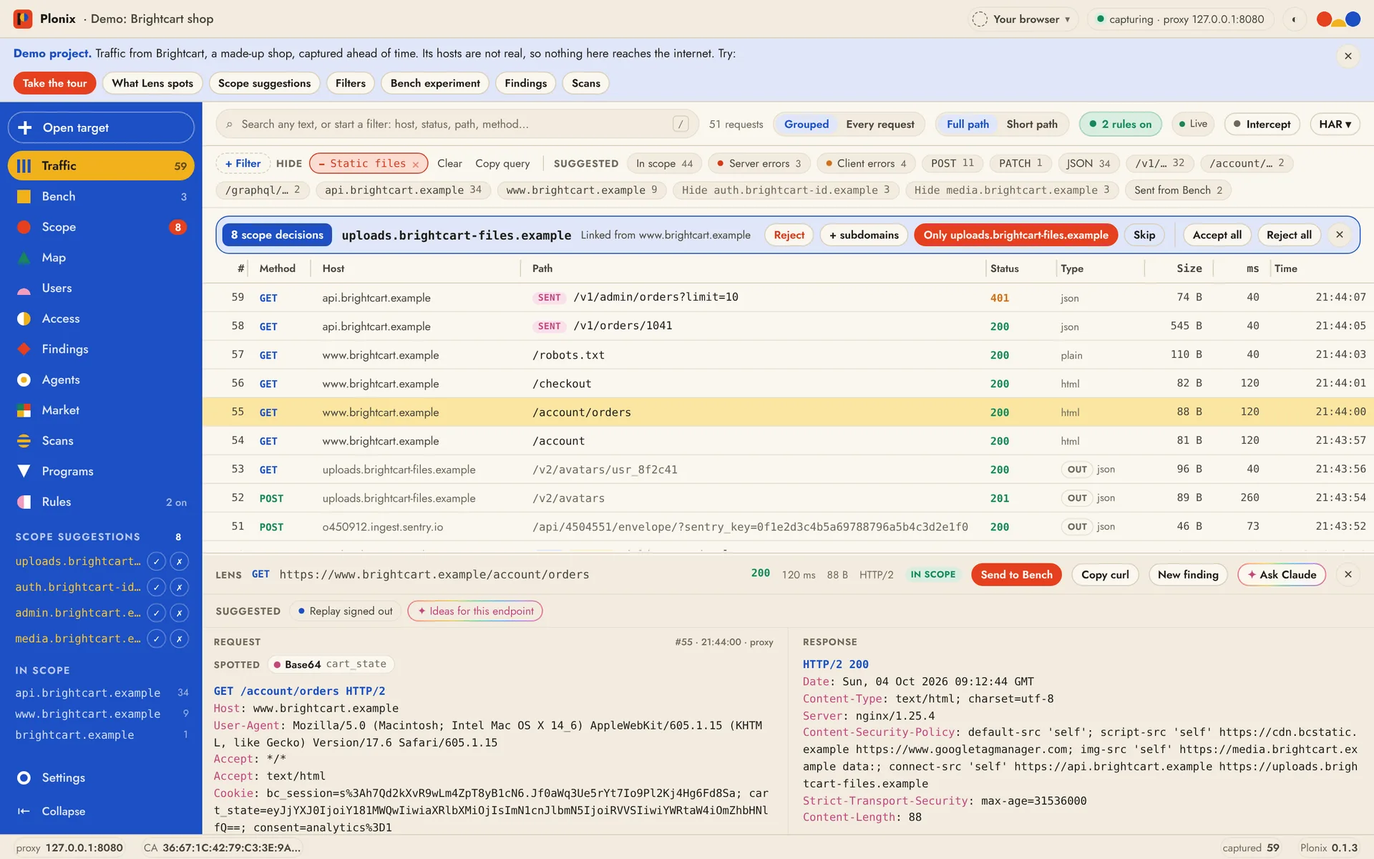Open the Bench experiment tour tab

pyautogui.click(x=435, y=83)
